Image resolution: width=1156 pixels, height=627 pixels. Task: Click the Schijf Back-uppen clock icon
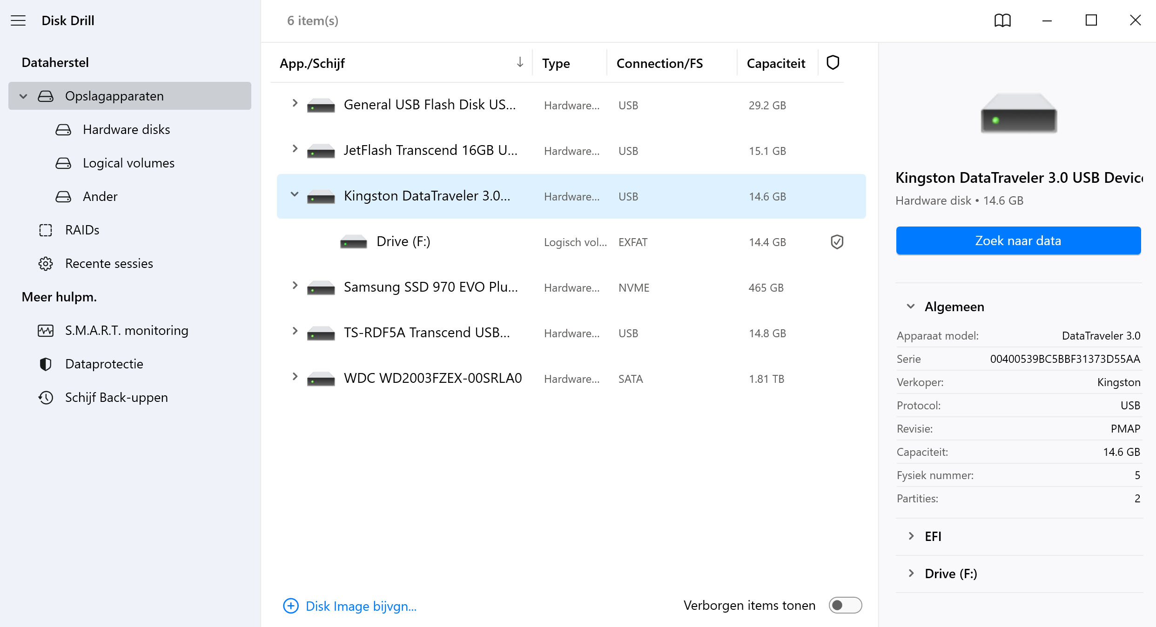tap(46, 398)
